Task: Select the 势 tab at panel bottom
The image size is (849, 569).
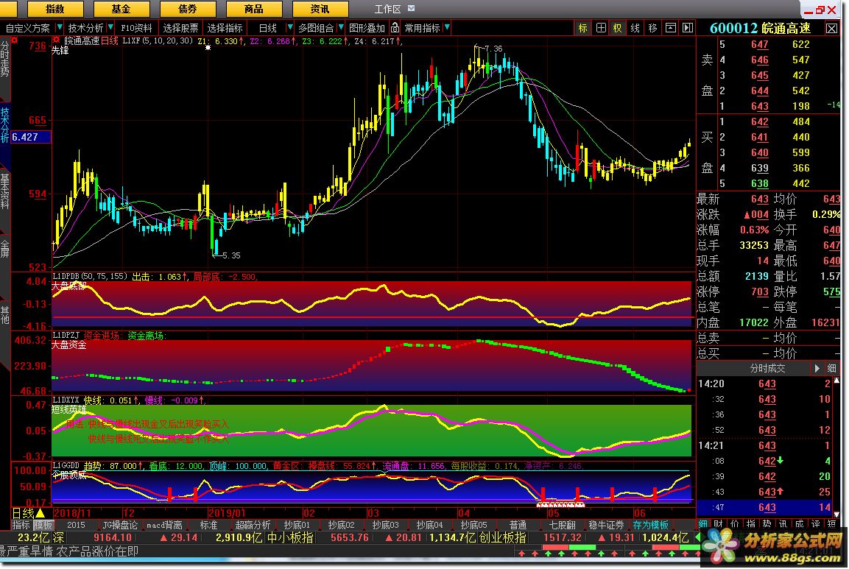Action: click(x=767, y=523)
